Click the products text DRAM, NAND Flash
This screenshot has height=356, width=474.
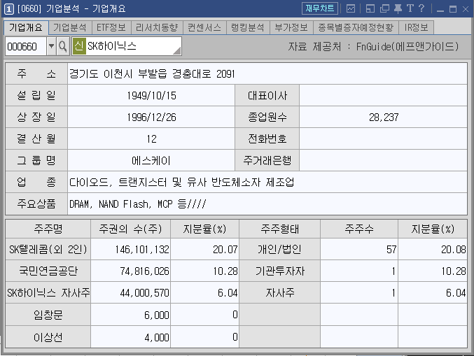point(110,204)
